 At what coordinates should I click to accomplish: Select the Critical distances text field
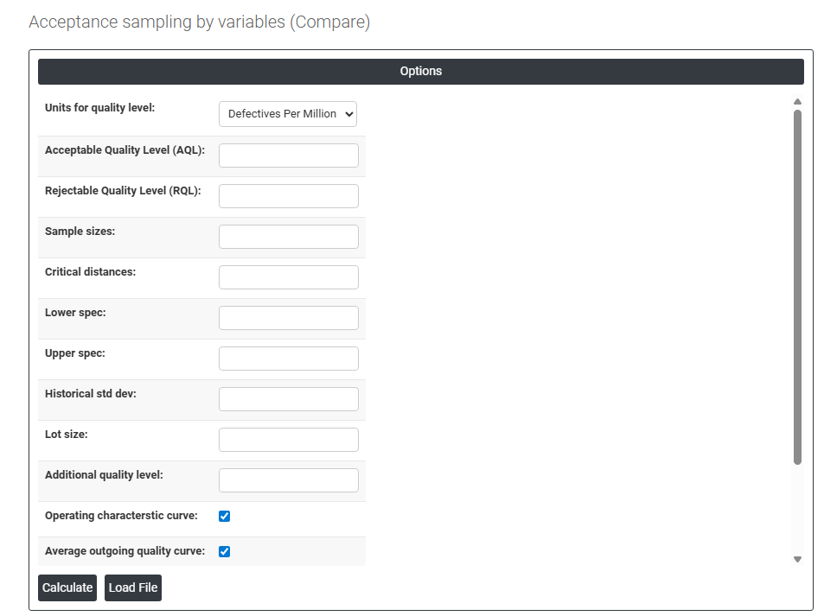pos(288,277)
